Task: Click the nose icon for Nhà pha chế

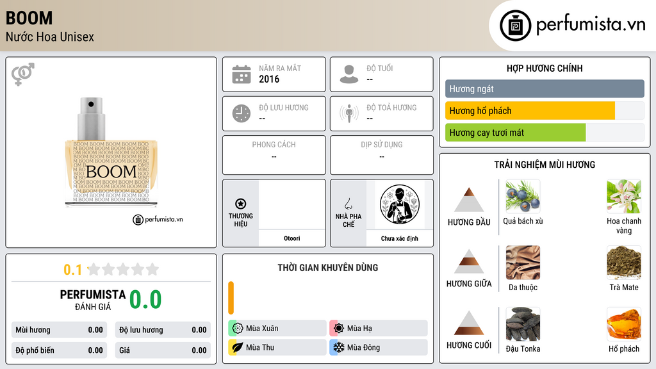Action: pyautogui.click(x=348, y=204)
